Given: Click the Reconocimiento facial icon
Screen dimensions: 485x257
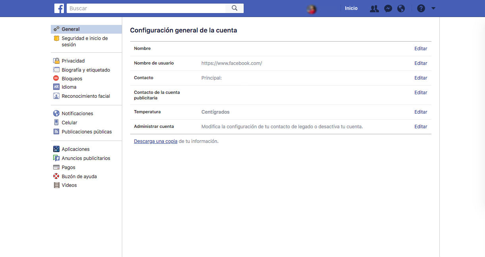Looking at the screenshot, I should point(56,96).
